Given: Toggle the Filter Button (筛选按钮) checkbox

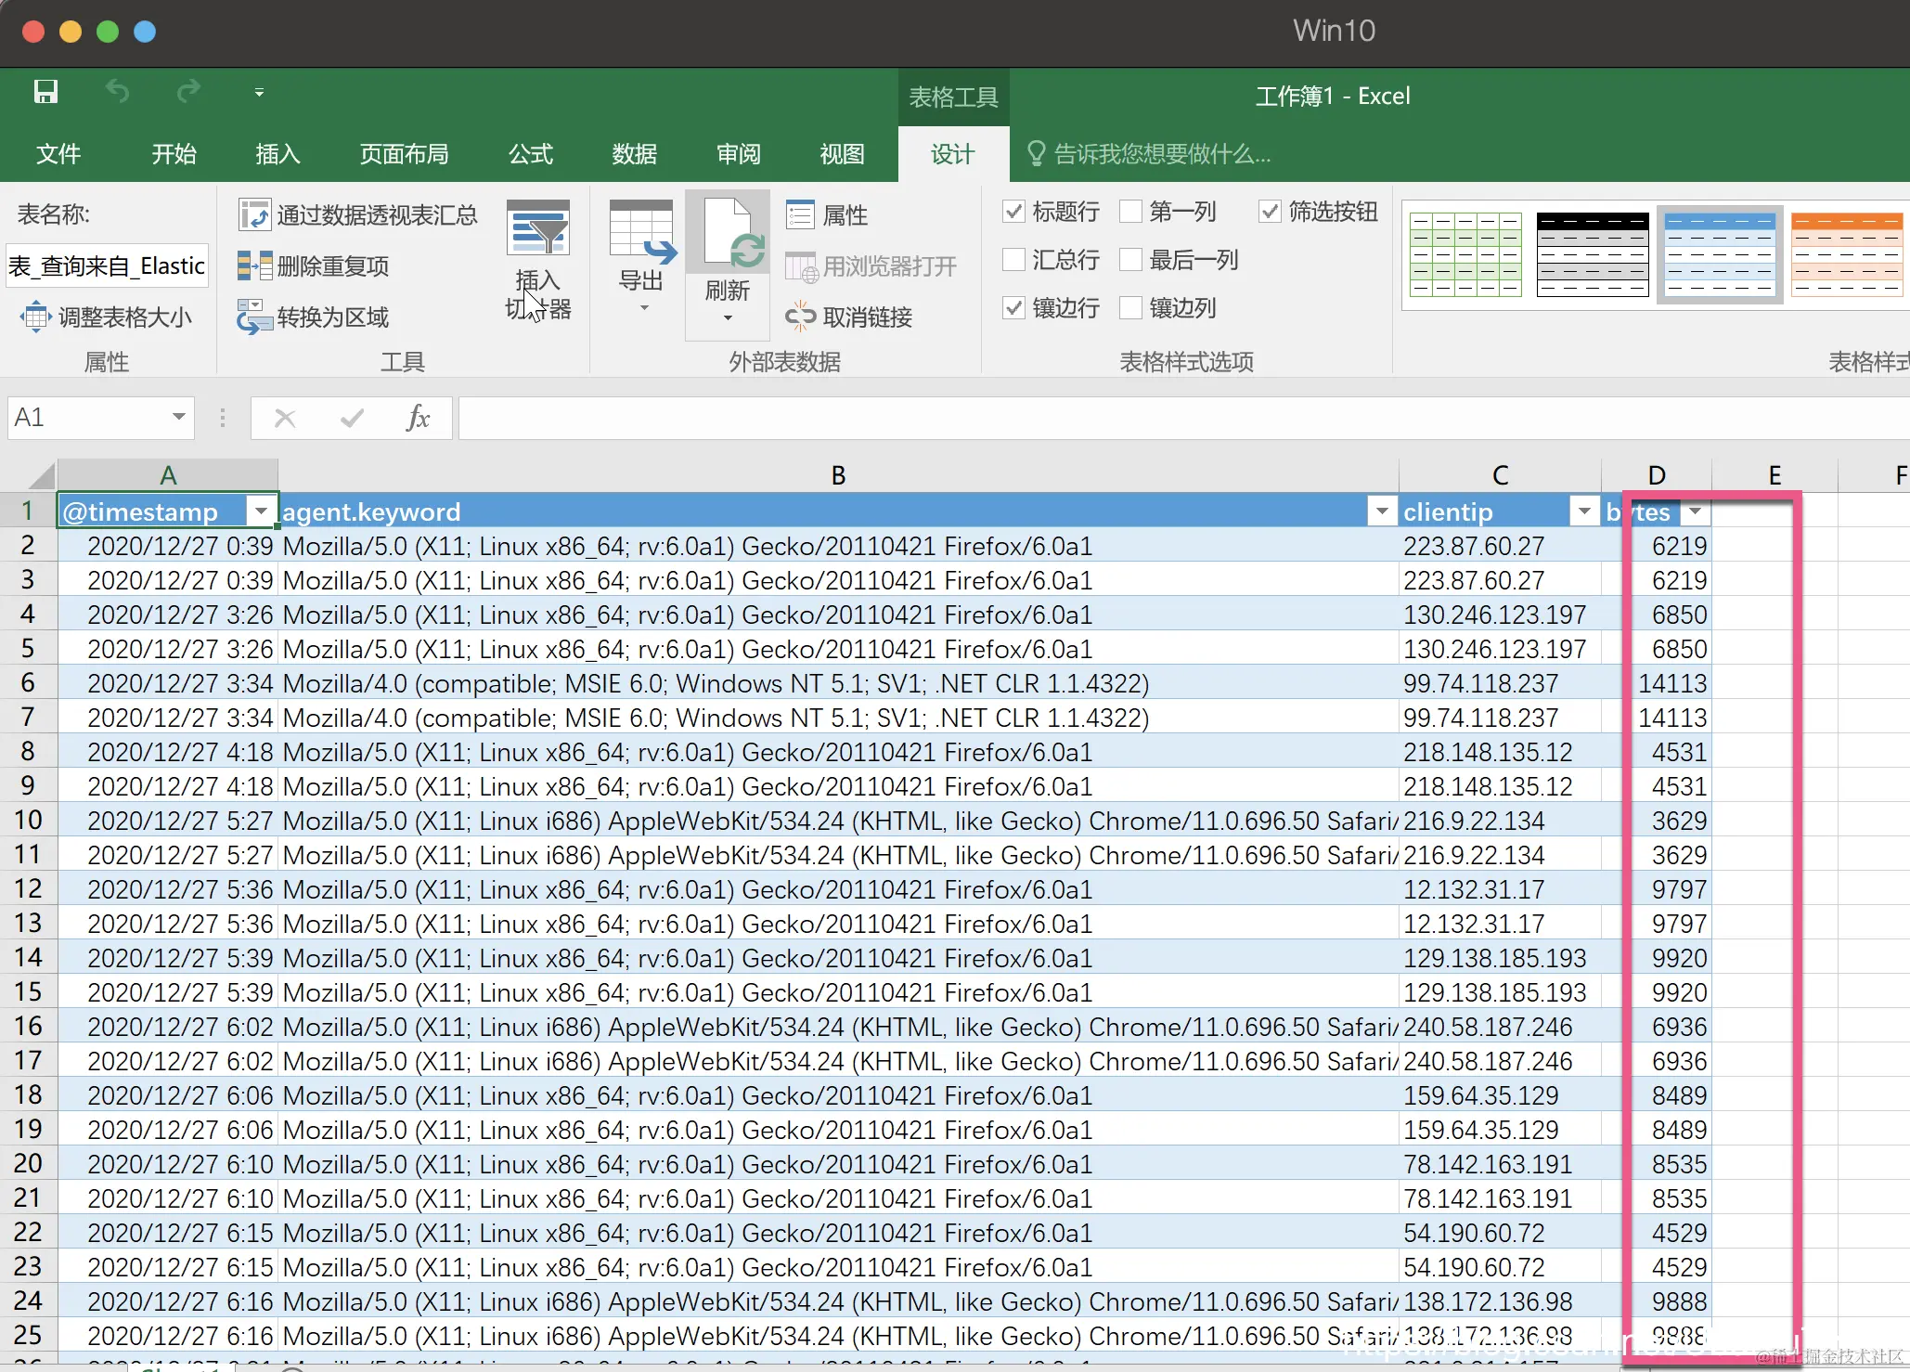Looking at the screenshot, I should 1270,213.
